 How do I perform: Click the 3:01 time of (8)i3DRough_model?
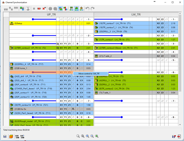coord(88,121)
